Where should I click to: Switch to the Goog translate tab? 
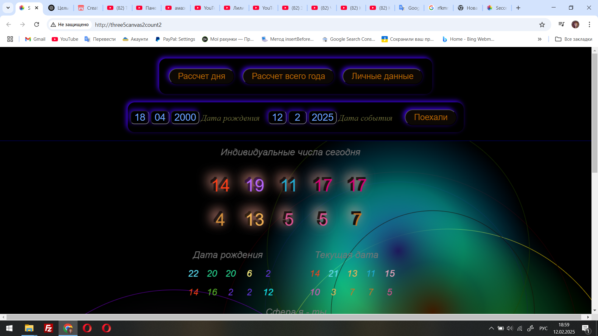tap(410, 8)
